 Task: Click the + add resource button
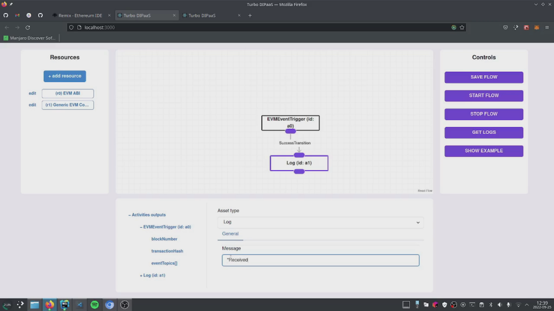coord(65,76)
